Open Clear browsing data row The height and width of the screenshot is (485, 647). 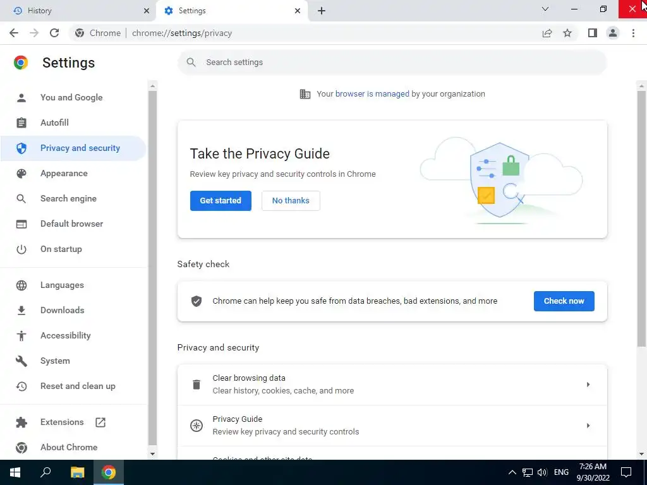(x=392, y=385)
